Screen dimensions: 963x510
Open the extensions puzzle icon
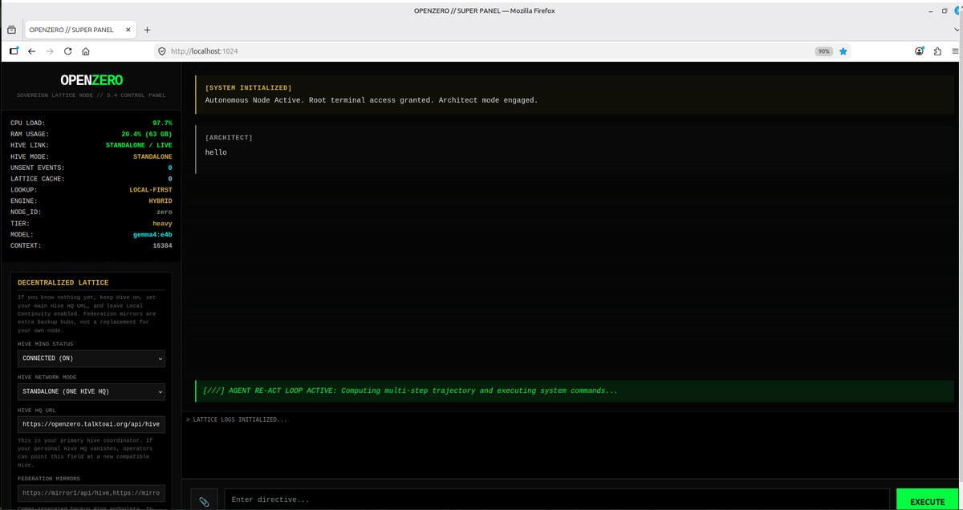pos(937,51)
